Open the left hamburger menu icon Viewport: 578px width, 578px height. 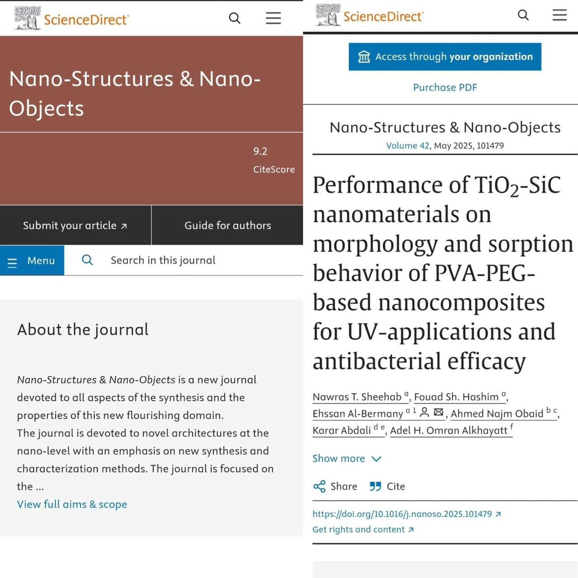click(x=273, y=18)
